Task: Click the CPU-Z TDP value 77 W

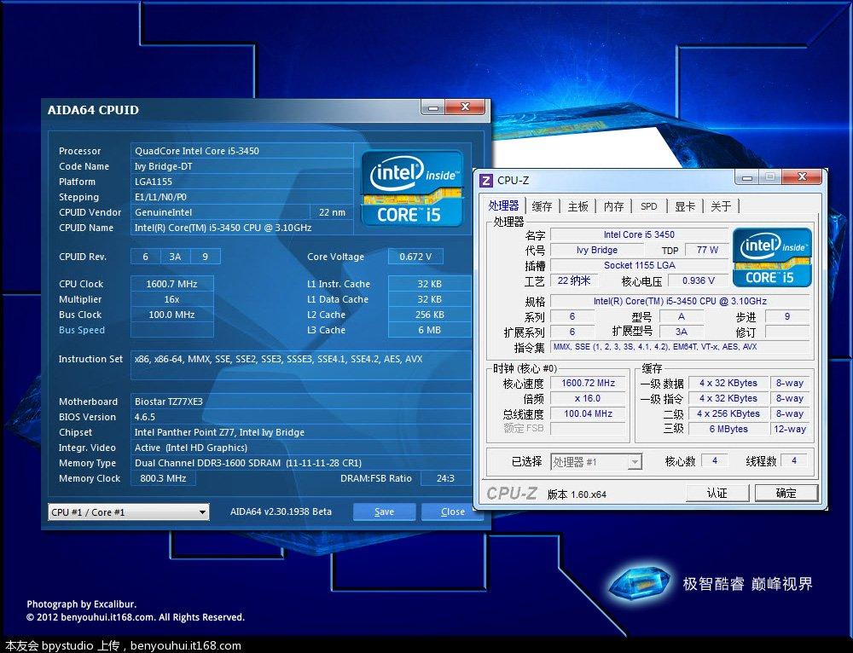Action: click(x=707, y=250)
